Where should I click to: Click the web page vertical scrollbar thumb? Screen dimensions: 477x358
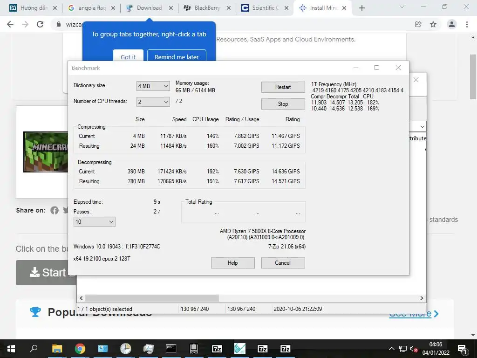point(473,77)
